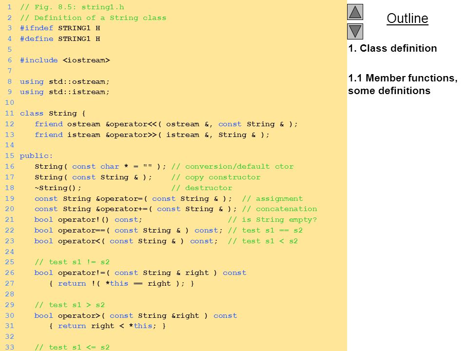Click the '#define STRING1_H' line
The image size is (468, 351).
tap(60, 39)
